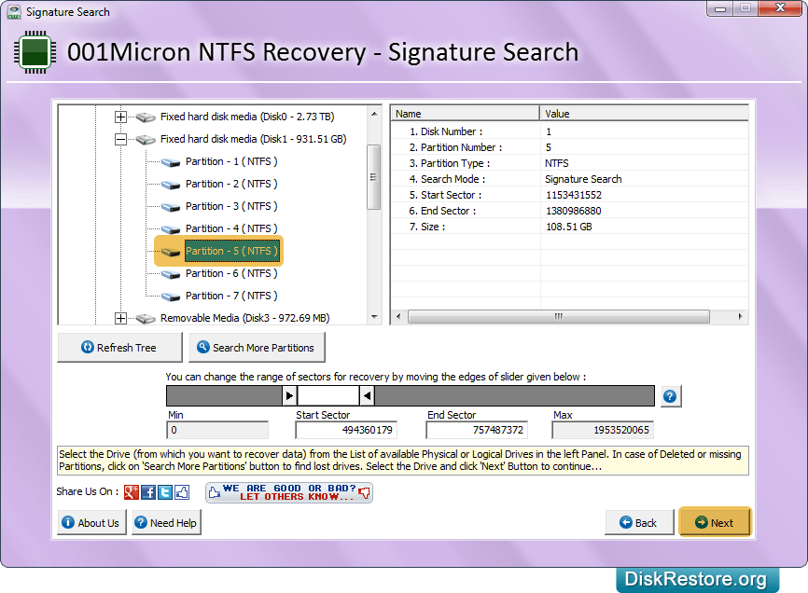Select Partition - 5 (NTFS) in tree

point(232,251)
